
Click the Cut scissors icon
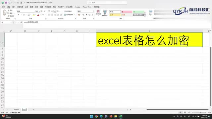(8, 10)
